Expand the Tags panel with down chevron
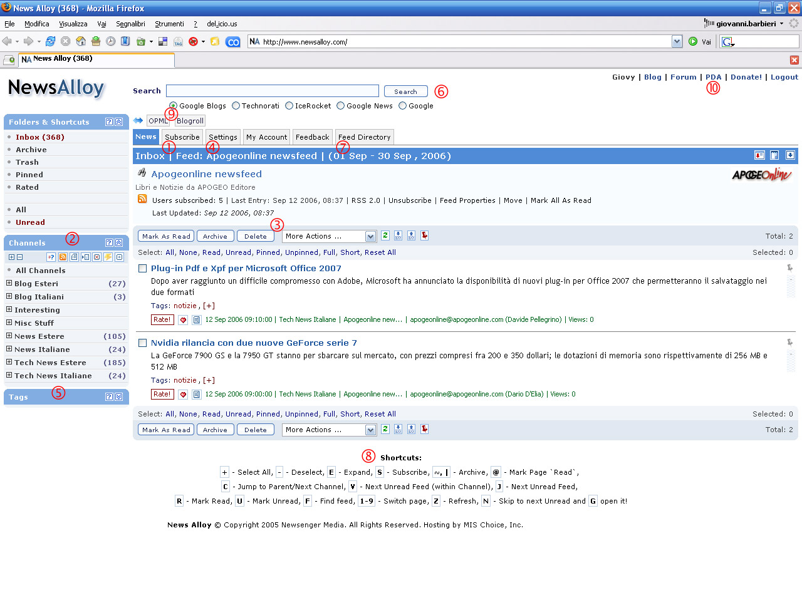The image size is (802, 605). (x=118, y=397)
